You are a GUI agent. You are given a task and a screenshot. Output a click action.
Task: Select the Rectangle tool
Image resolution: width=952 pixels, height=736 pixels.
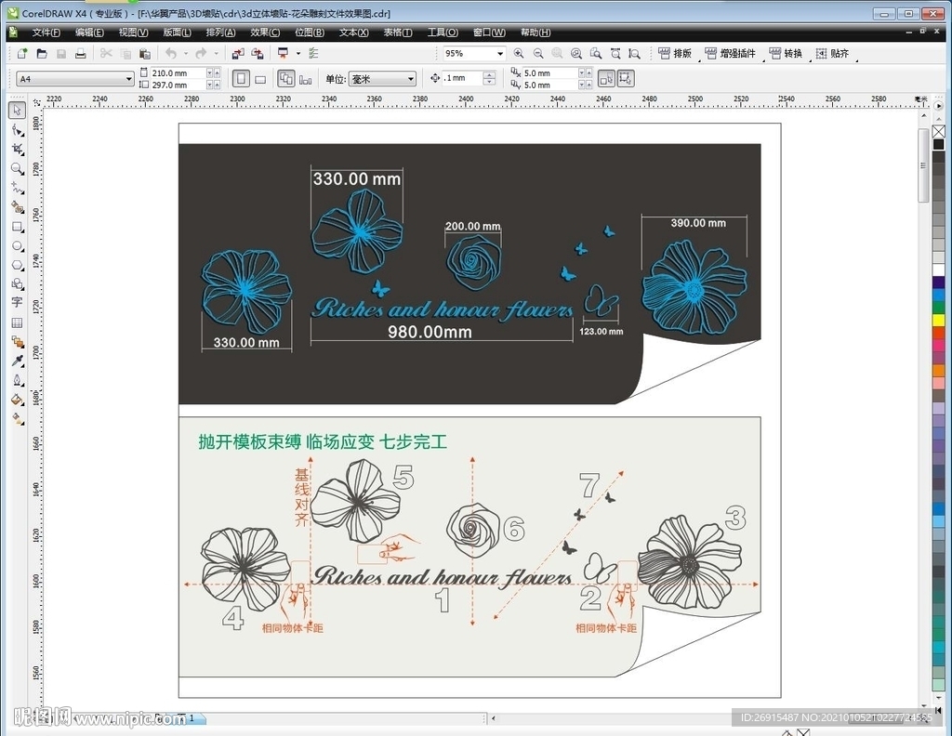[x=17, y=227]
